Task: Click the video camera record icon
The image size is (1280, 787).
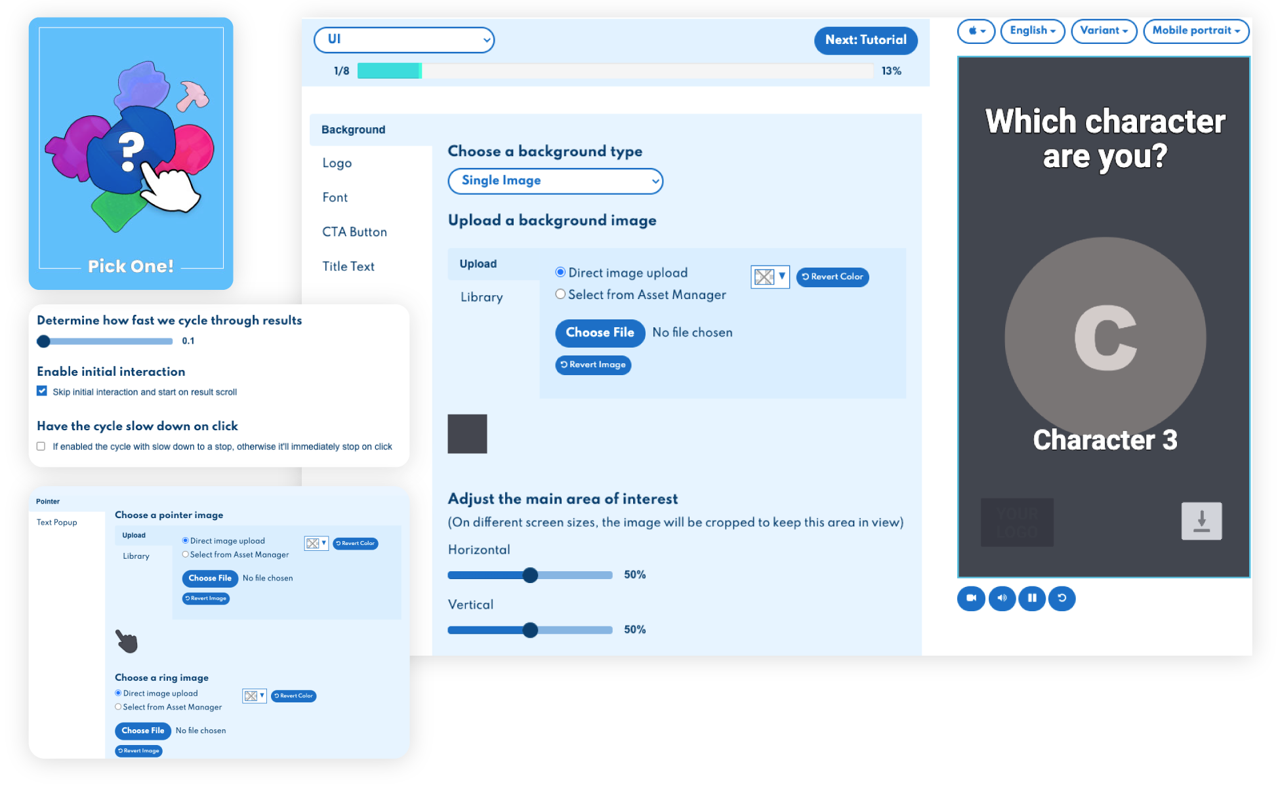Action: click(971, 598)
